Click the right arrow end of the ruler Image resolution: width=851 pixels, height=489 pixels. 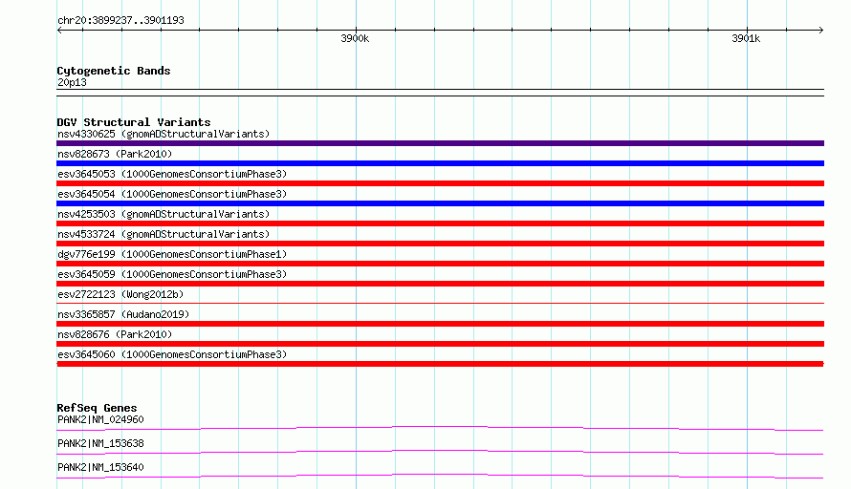820,31
